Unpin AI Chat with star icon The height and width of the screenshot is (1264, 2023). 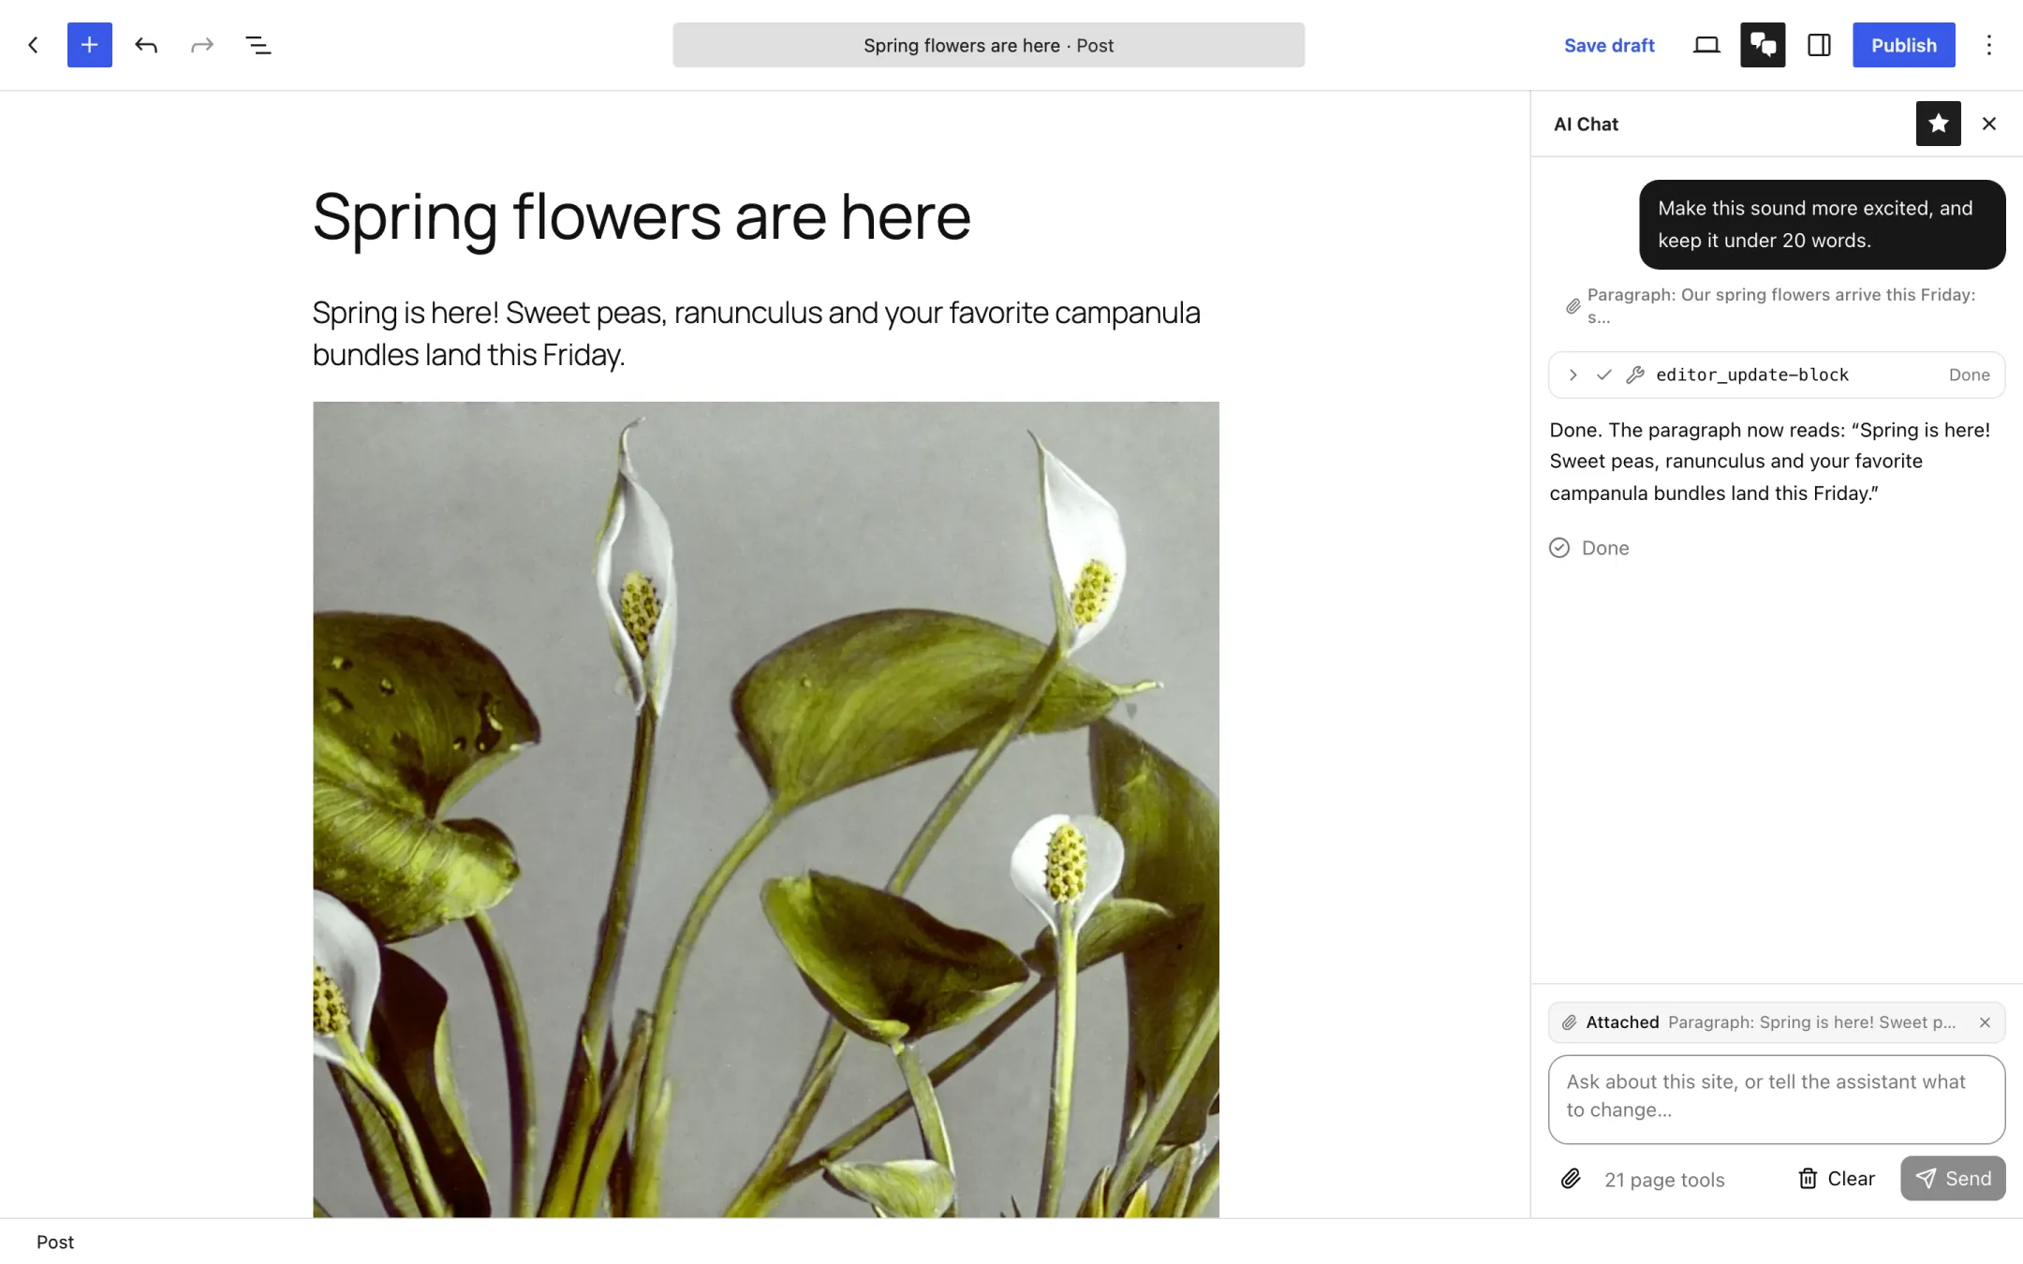(1938, 124)
